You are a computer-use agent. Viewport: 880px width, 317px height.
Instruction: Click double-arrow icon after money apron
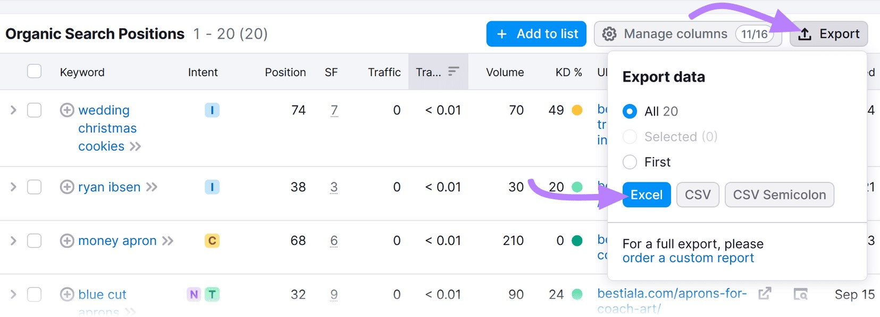(168, 241)
